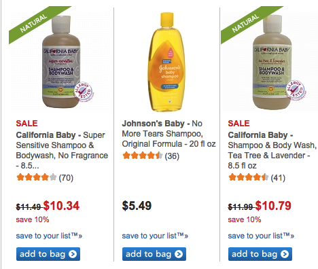Open Johnson's Baby No More Tears Shampoo link
The height and width of the screenshot is (269, 318).
coord(169,134)
